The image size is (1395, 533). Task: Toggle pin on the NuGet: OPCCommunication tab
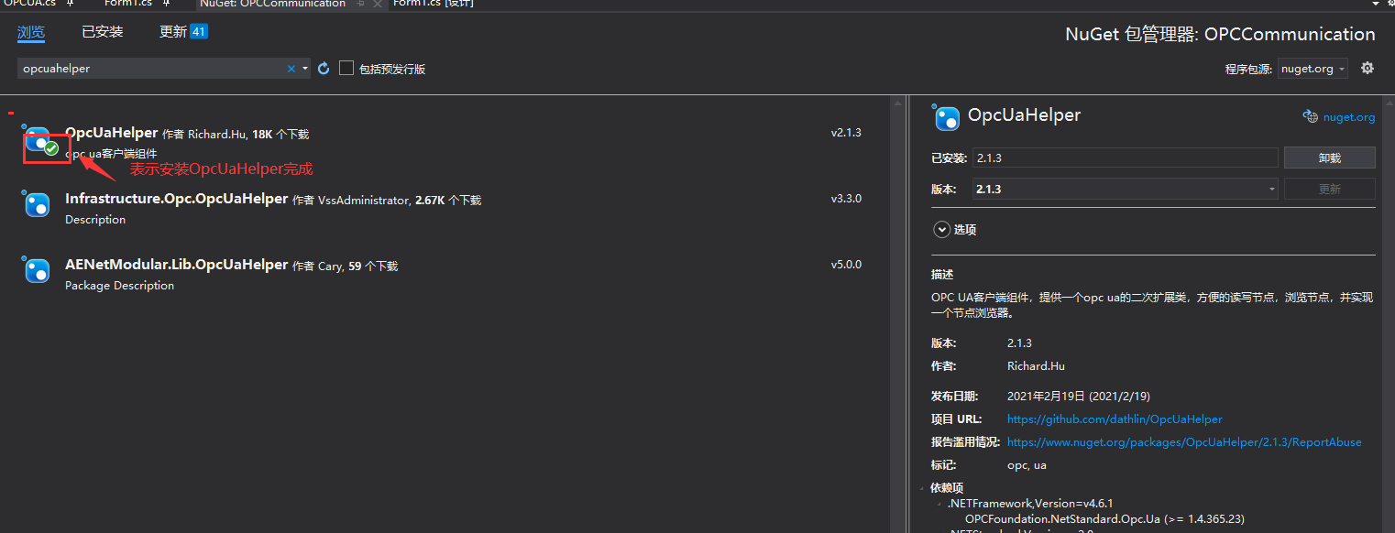[359, 4]
